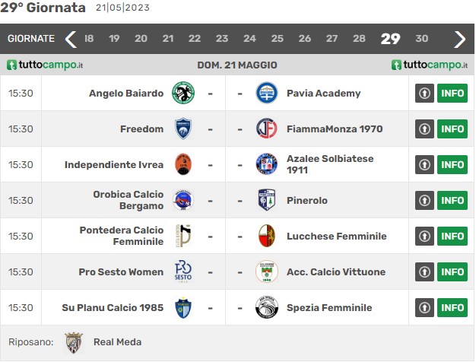Click the Real Meda crest icon
The height and width of the screenshot is (362, 476).
(74, 342)
